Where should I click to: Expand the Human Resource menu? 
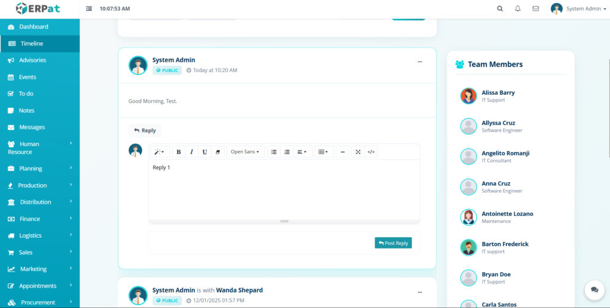point(40,148)
